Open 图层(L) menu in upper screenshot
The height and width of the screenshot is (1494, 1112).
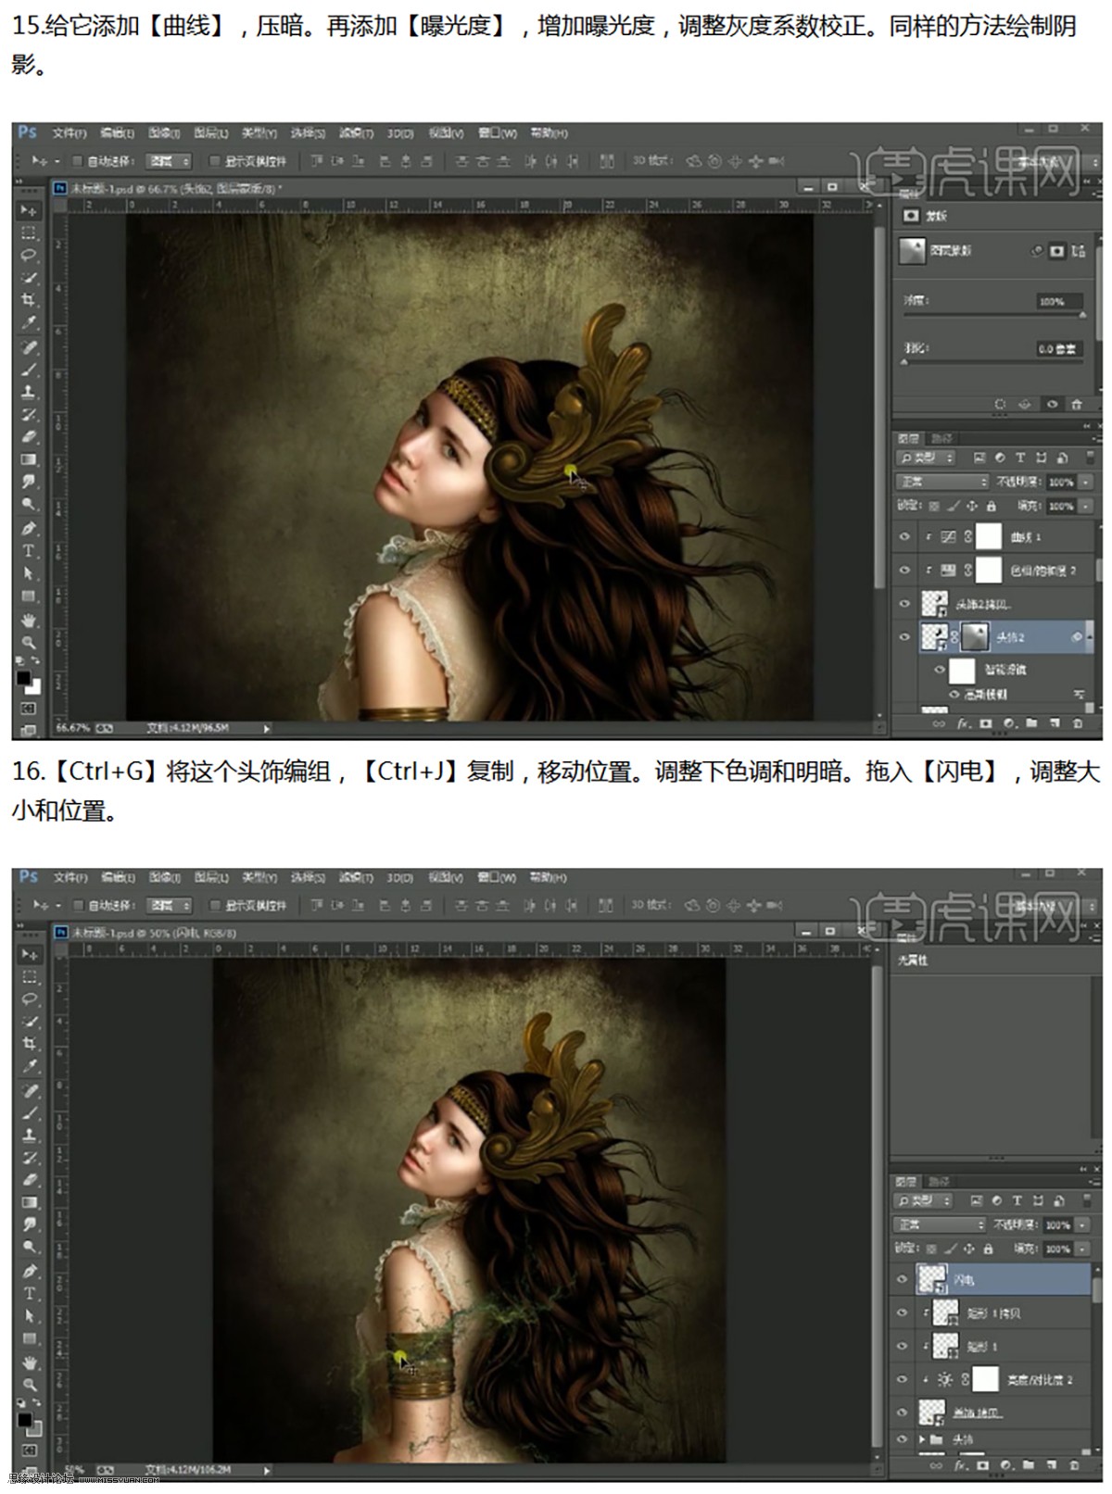tap(211, 133)
